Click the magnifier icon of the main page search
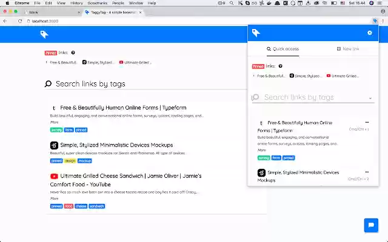This screenshot has height=242, width=388. (x=48, y=83)
